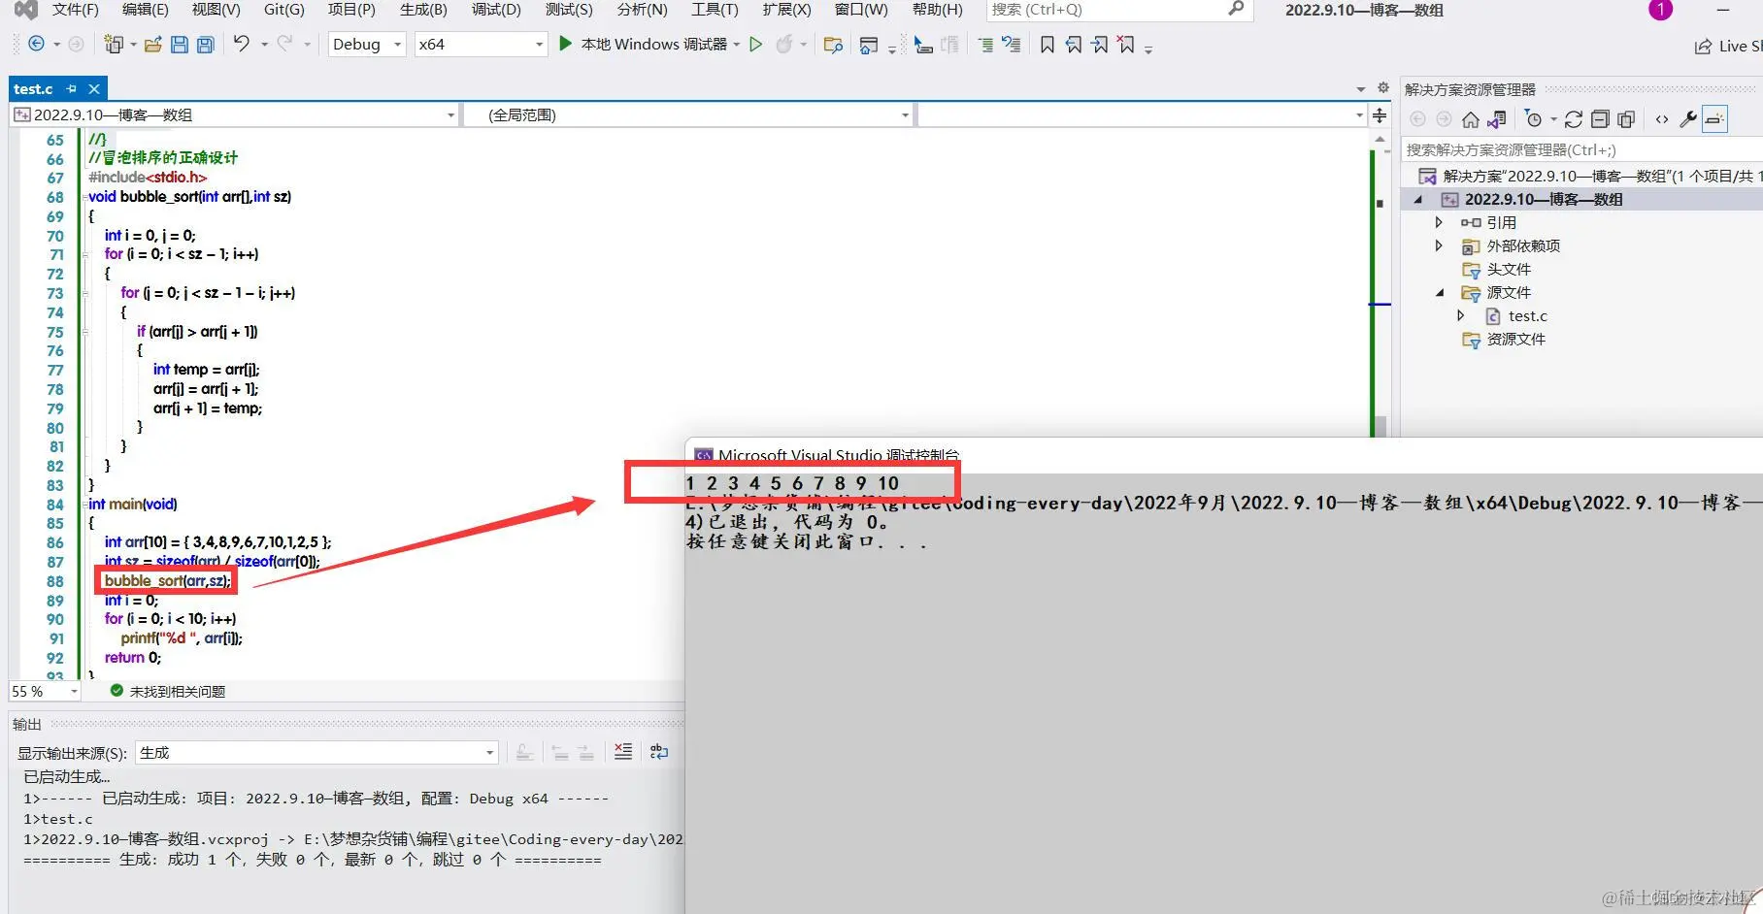The height and width of the screenshot is (914, 1763).
Task: Expand the 外部依赖项 node
Action: [x=1439, y=245]
